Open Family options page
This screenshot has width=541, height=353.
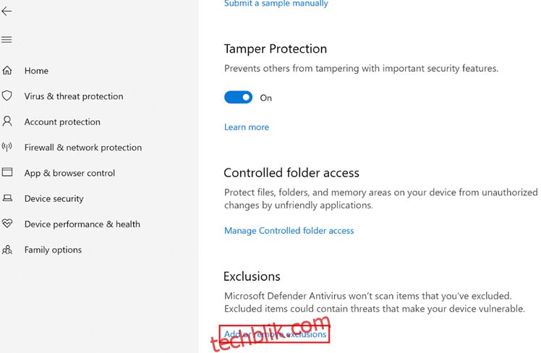point(53,250)
